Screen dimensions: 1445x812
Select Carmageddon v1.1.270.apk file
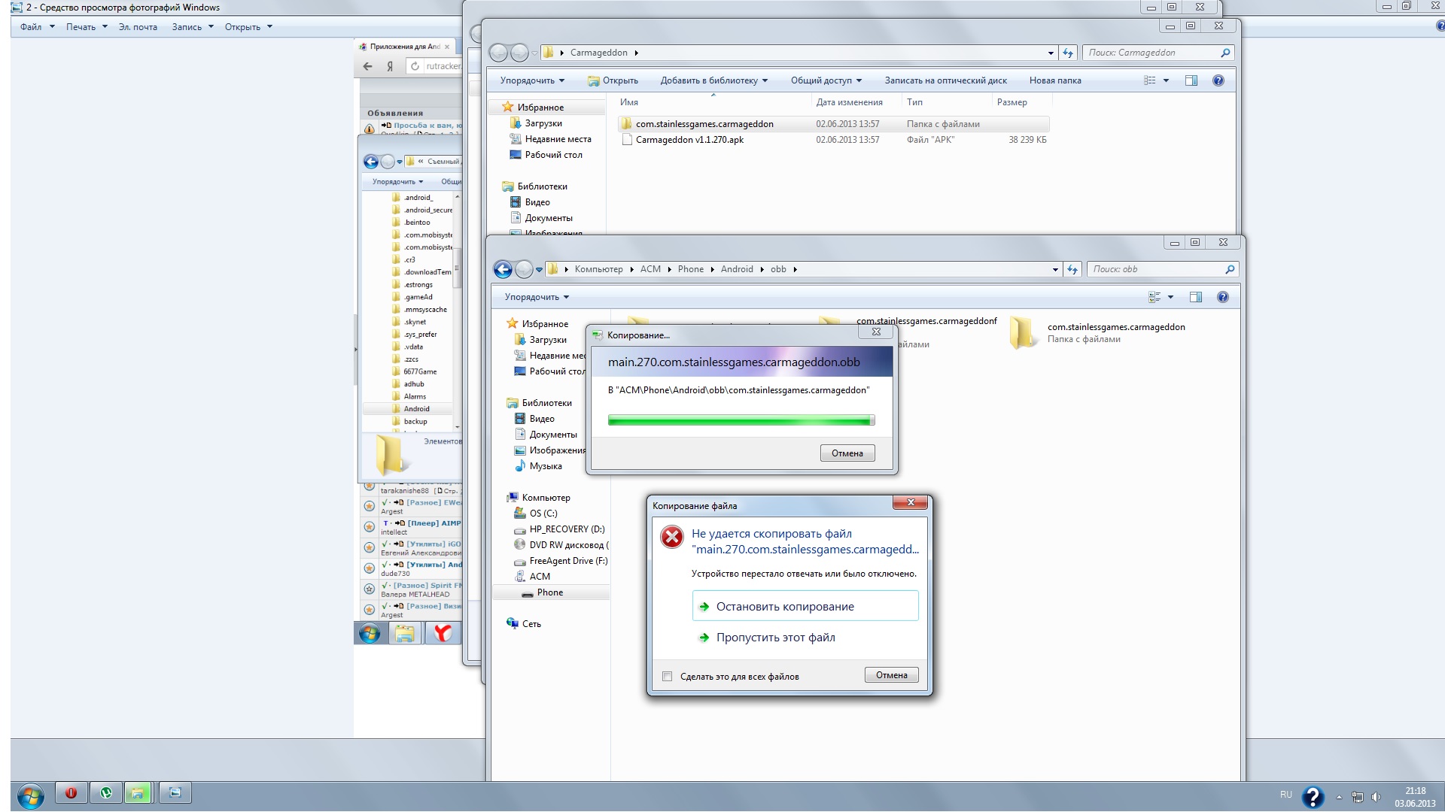point(689,140)
